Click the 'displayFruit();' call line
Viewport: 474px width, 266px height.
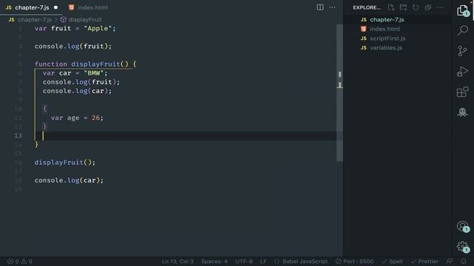[65, 163]
